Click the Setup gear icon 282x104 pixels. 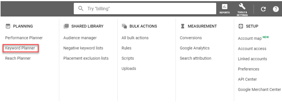click(241, 26)
